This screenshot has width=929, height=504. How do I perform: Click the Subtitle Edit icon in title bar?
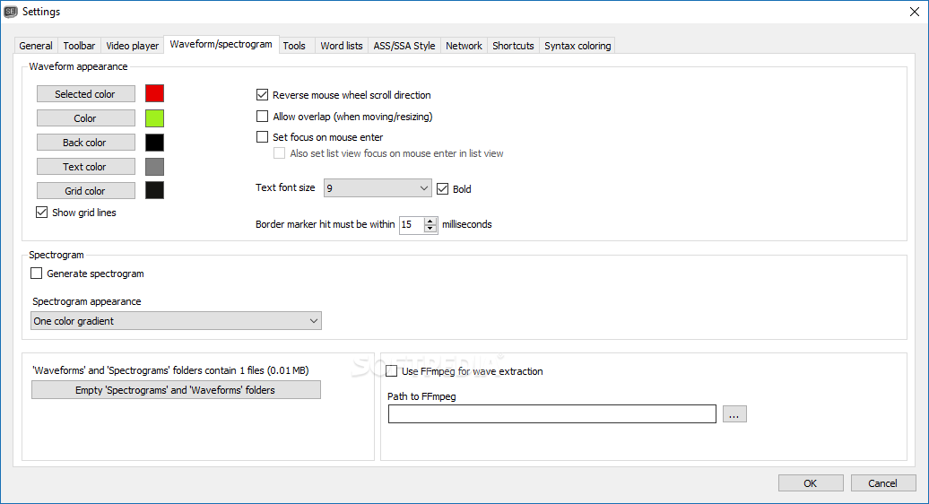coord(11,12)
